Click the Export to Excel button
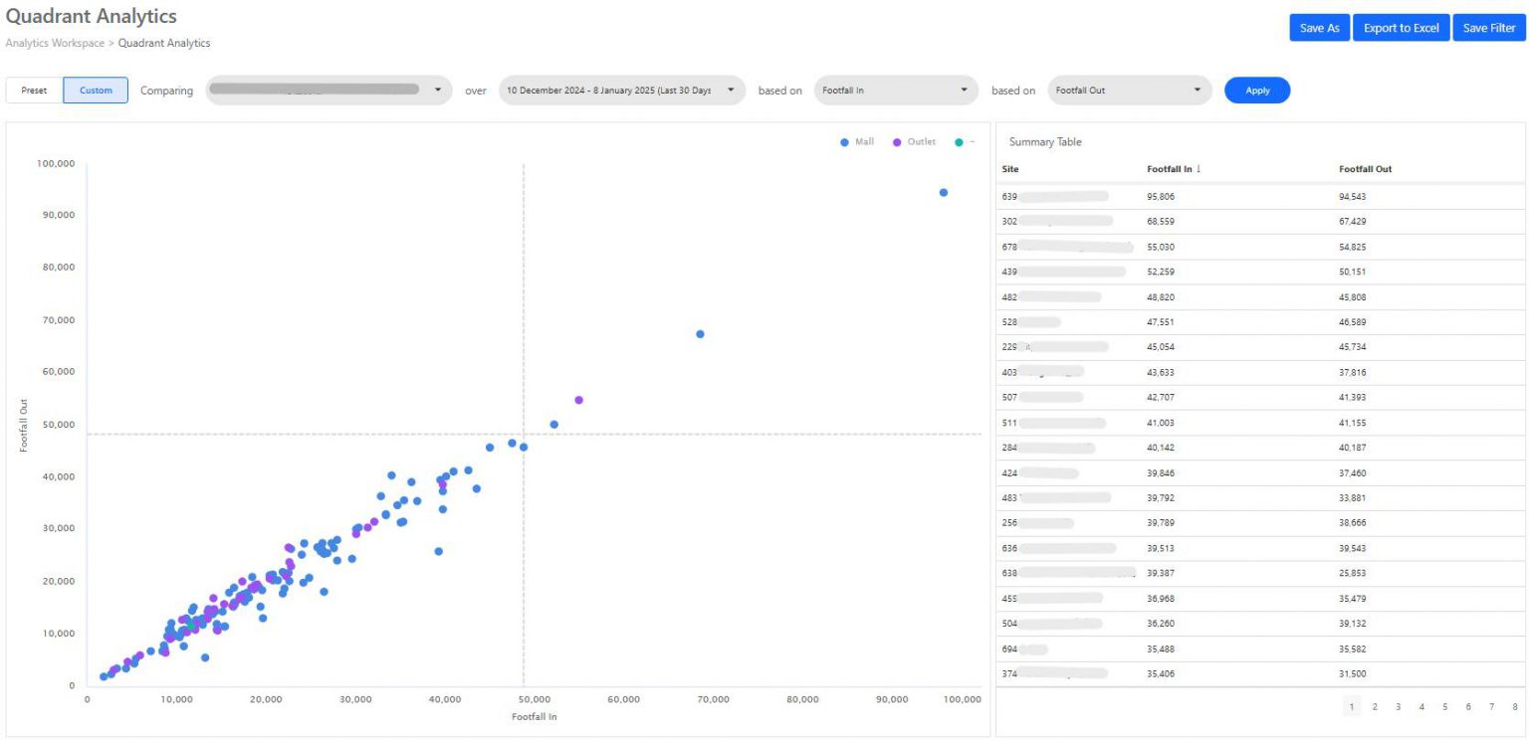1529x741 pixels. 1401,27
